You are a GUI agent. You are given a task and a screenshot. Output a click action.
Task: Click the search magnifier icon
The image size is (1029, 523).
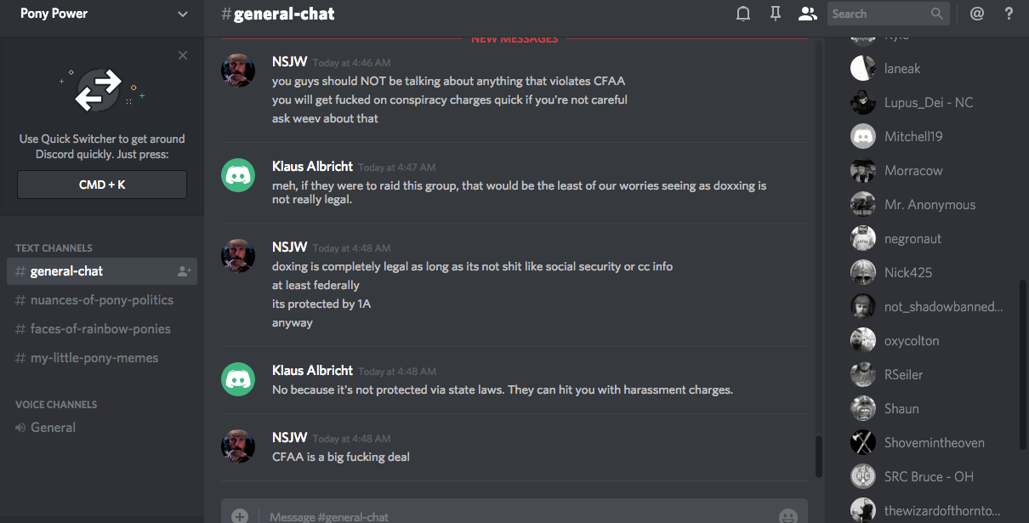point(937,14)
